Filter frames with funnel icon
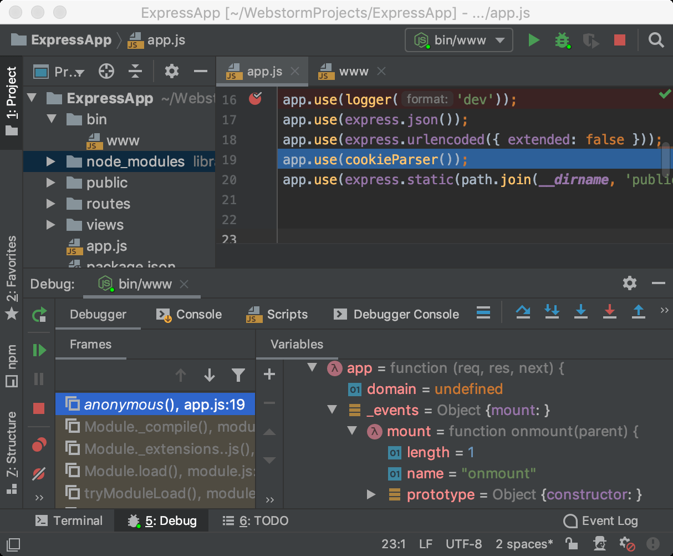This screenshot has width=673, height=556. (238, 376)
